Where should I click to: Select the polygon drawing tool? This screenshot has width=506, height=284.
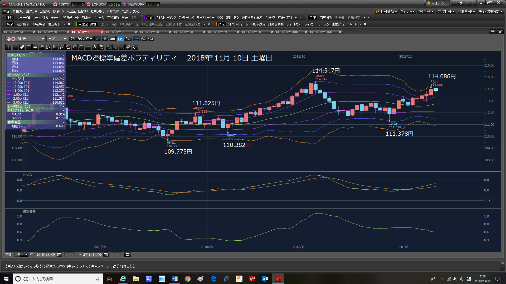click(x=68, y=47)
